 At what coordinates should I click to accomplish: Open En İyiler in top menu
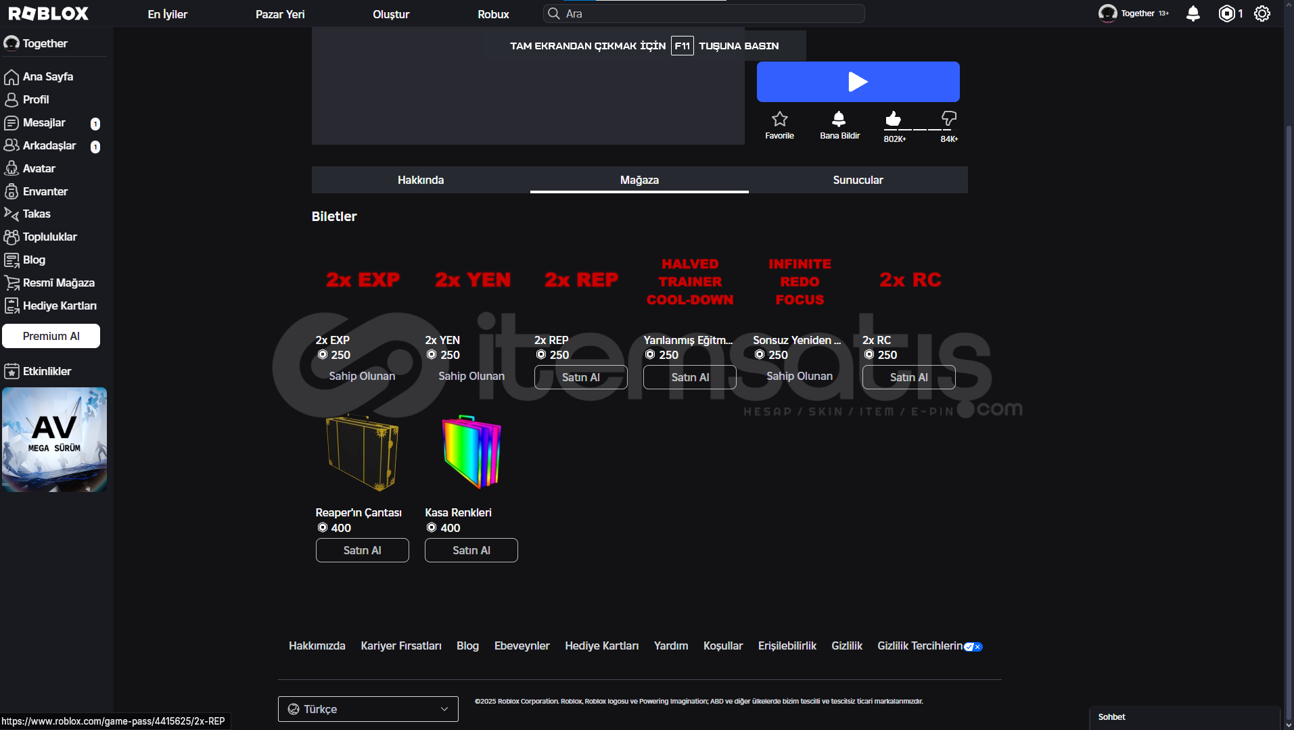[x=168, y=14]
